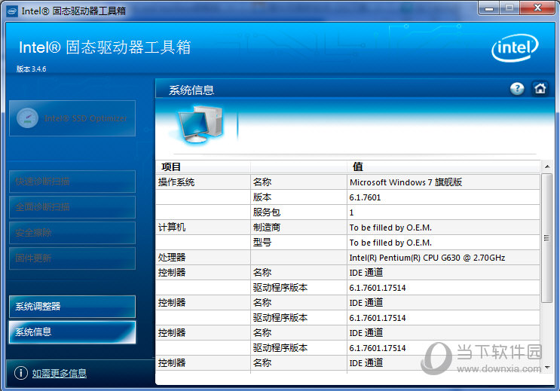The image size is (560, 391).
Task: Select 制造商 cell
Action: [298, 227]
